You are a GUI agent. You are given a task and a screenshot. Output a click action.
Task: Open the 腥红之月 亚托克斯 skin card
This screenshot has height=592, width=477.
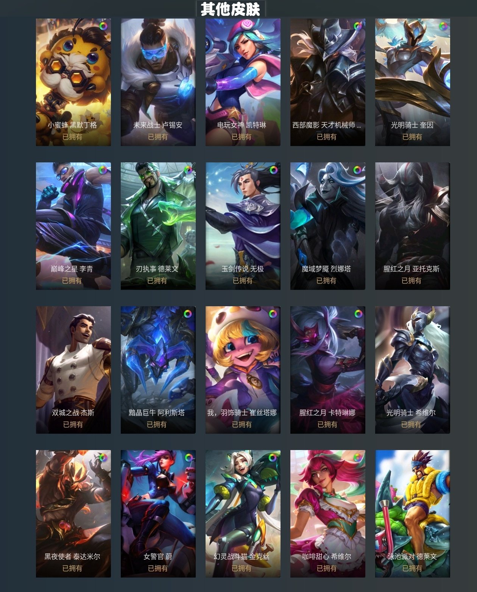pos(413,226)
